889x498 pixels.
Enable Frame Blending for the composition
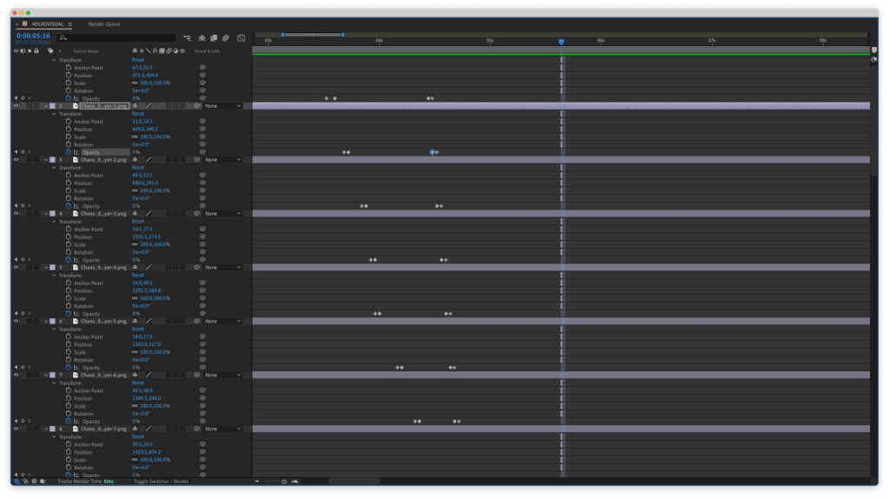[213, 38]
